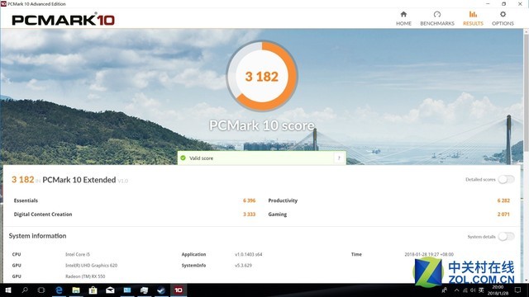Click the SystemInfo version v5.3.629

pos(243,266)
